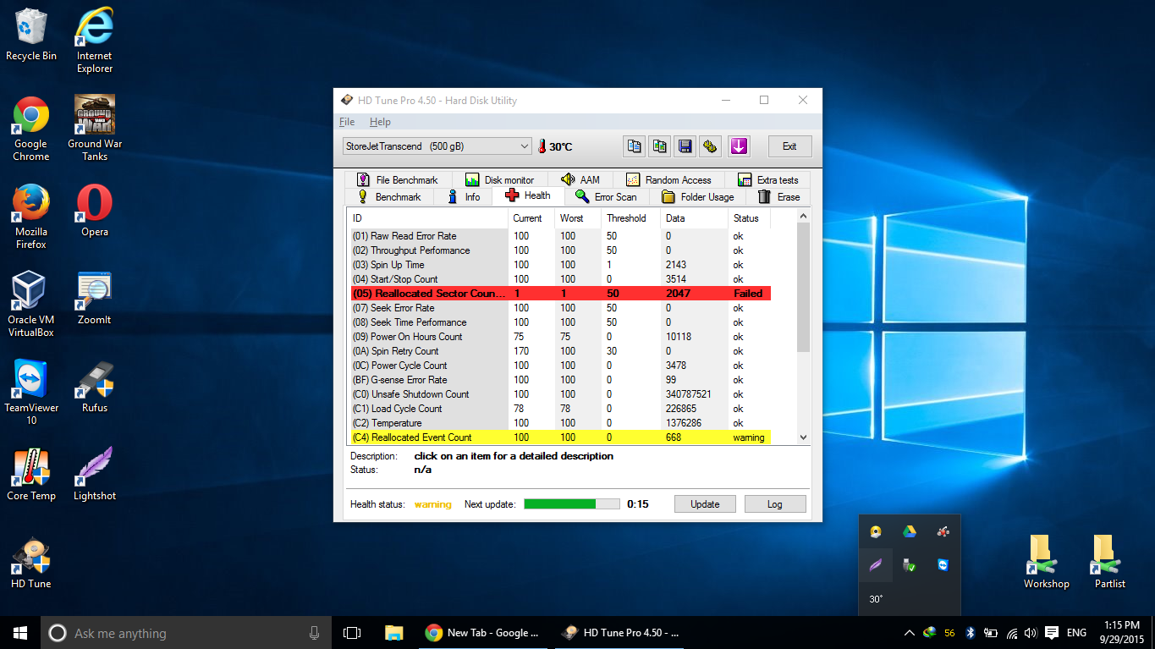This screenshot has width=1155, height=649.
Task: Switch to New Tab Chrome taskbar window
Action: 482,633
